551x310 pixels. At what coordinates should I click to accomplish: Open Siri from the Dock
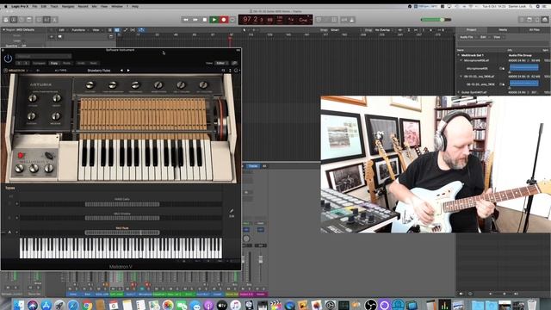(33, 305)
